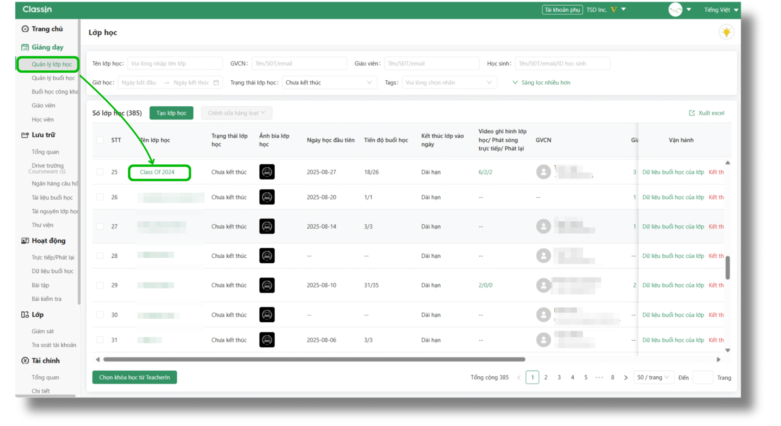Click the lightbulb tips icon
Viewport: 781px width, 426px height.
click(x=726, y=32)
